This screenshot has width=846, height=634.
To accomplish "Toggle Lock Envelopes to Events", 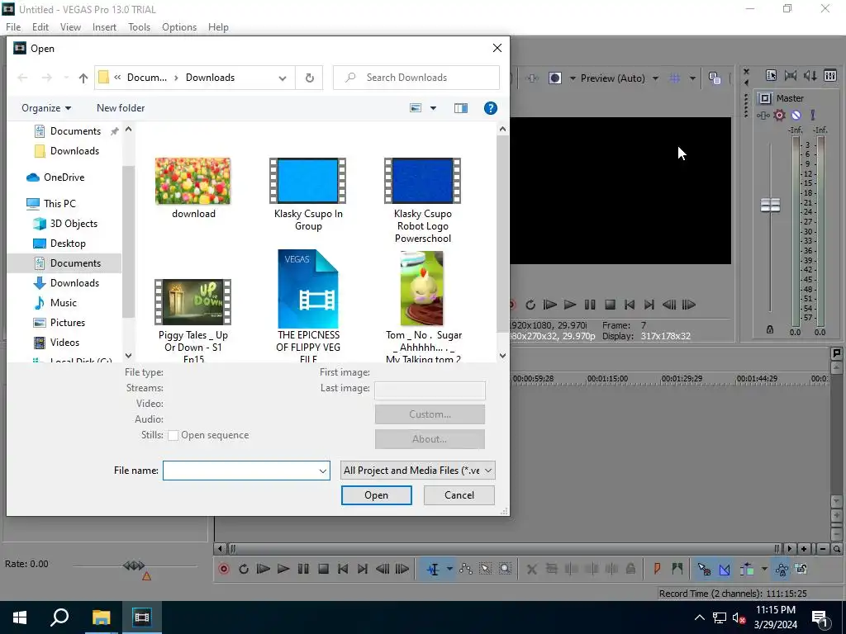I will tap(782, 569).
